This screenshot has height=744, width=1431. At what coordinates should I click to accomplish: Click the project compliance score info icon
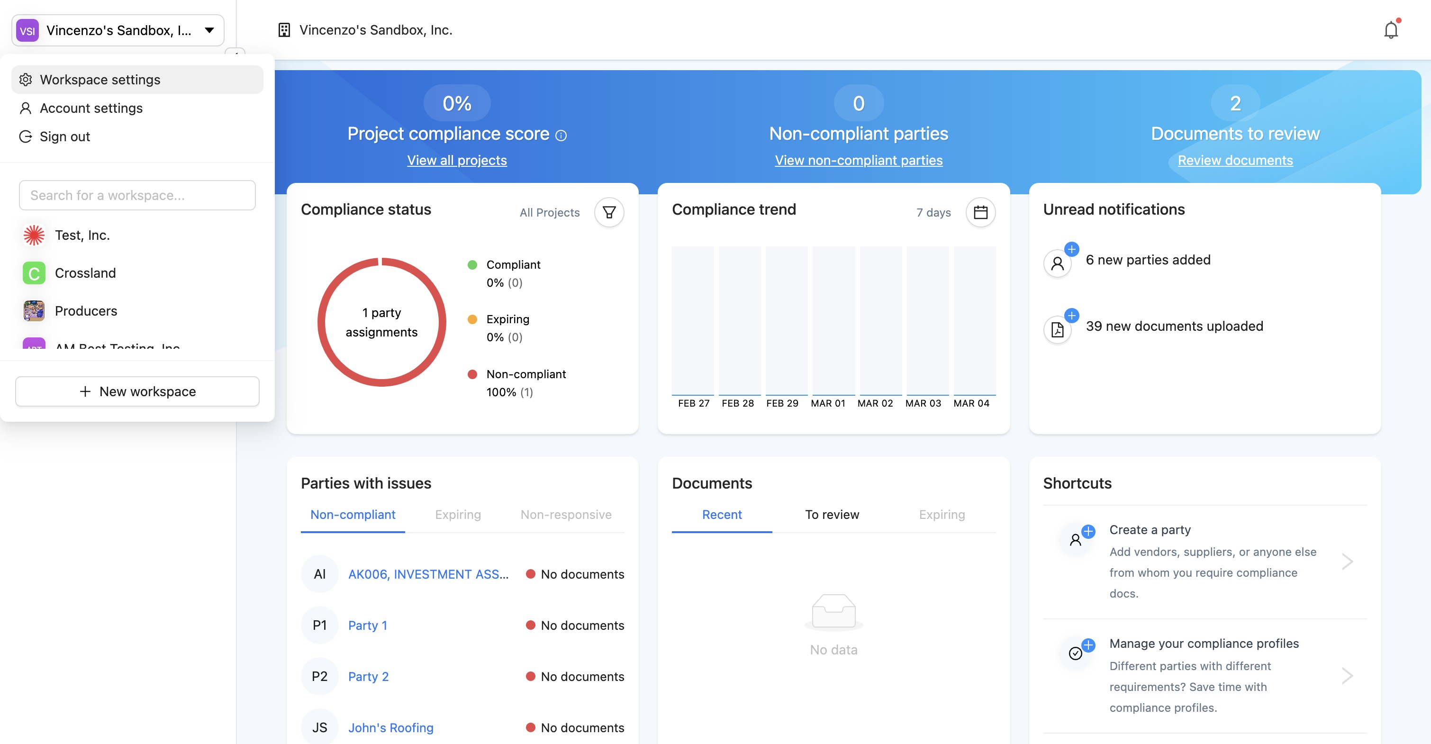pos(561,135)
